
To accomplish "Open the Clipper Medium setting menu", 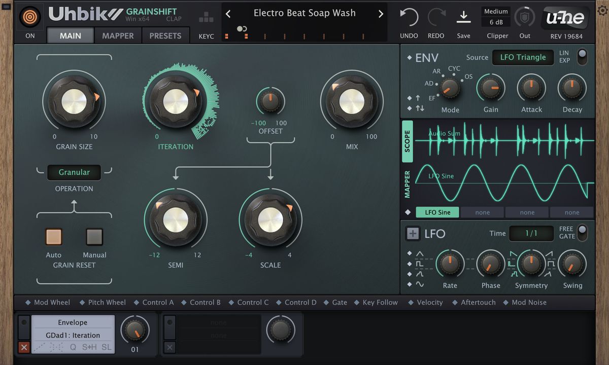I will [x=496, y=11].
